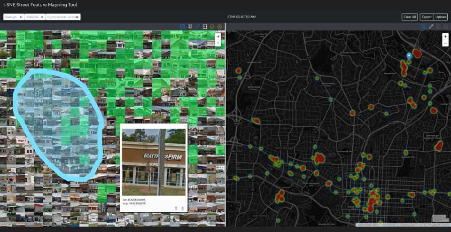Confirm selection with the orange checkmark icon

[212, 26]
